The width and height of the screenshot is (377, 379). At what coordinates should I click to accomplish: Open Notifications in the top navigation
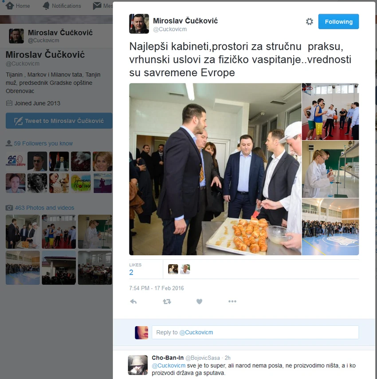(62, 6)
